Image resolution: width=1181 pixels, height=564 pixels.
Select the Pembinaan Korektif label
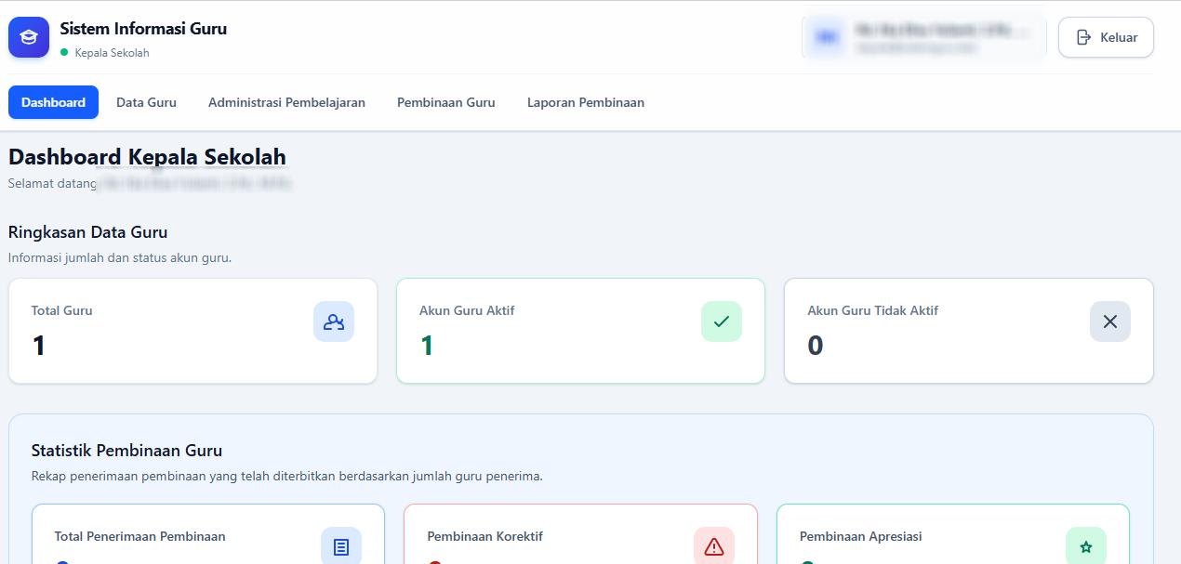tap(485, 536)
